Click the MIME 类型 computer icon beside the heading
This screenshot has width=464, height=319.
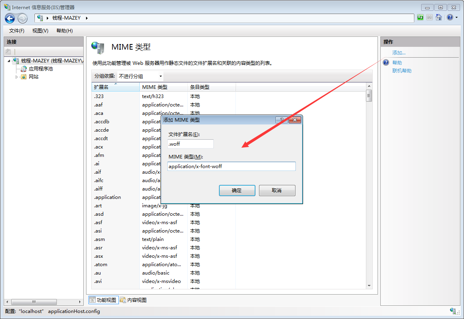pyautogui.click(x=98, y=47)
